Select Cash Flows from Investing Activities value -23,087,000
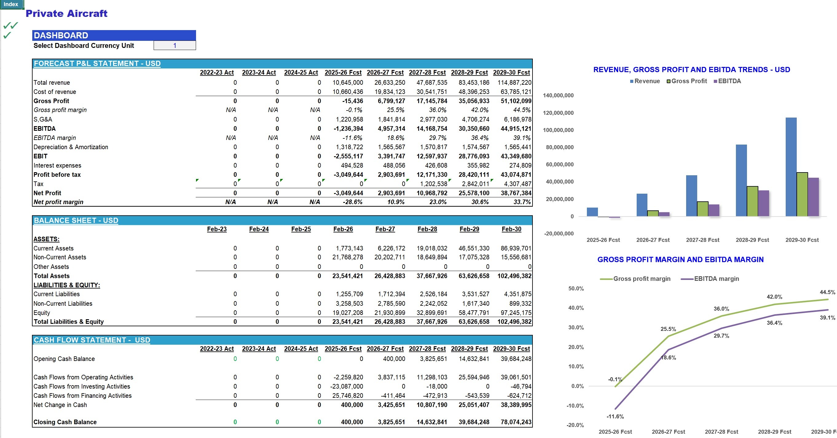The width and height of the screenshot is (837, 438). [x=347, y=387]
